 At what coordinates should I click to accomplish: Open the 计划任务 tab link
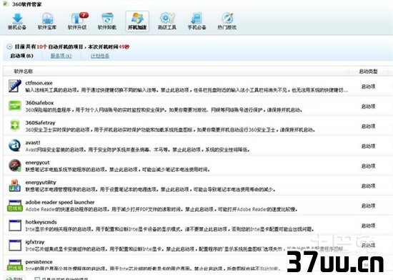(100, 56)
